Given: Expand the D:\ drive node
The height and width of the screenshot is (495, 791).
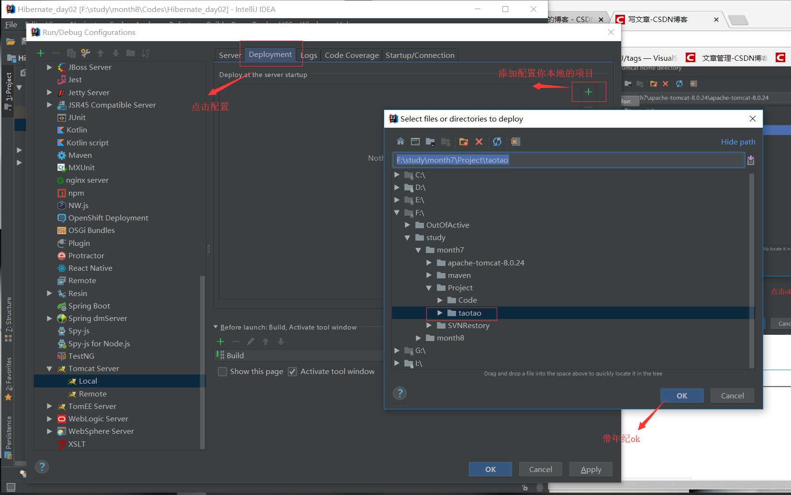Looking at the screenshot, I should point(397,187).
